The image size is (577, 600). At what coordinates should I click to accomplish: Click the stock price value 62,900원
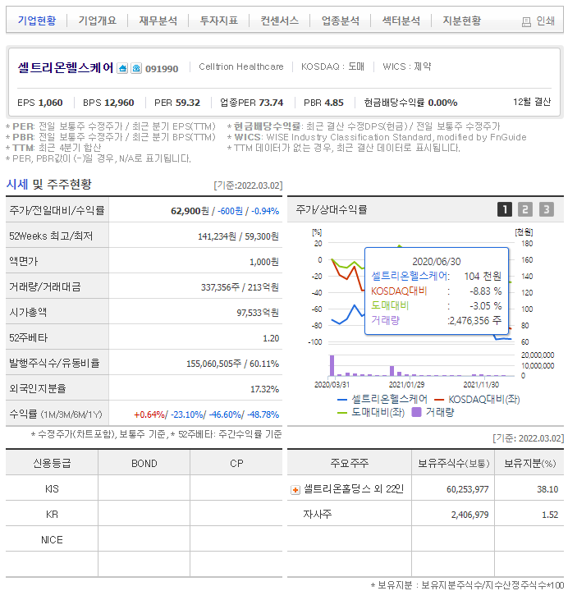[x=190, y=211]
